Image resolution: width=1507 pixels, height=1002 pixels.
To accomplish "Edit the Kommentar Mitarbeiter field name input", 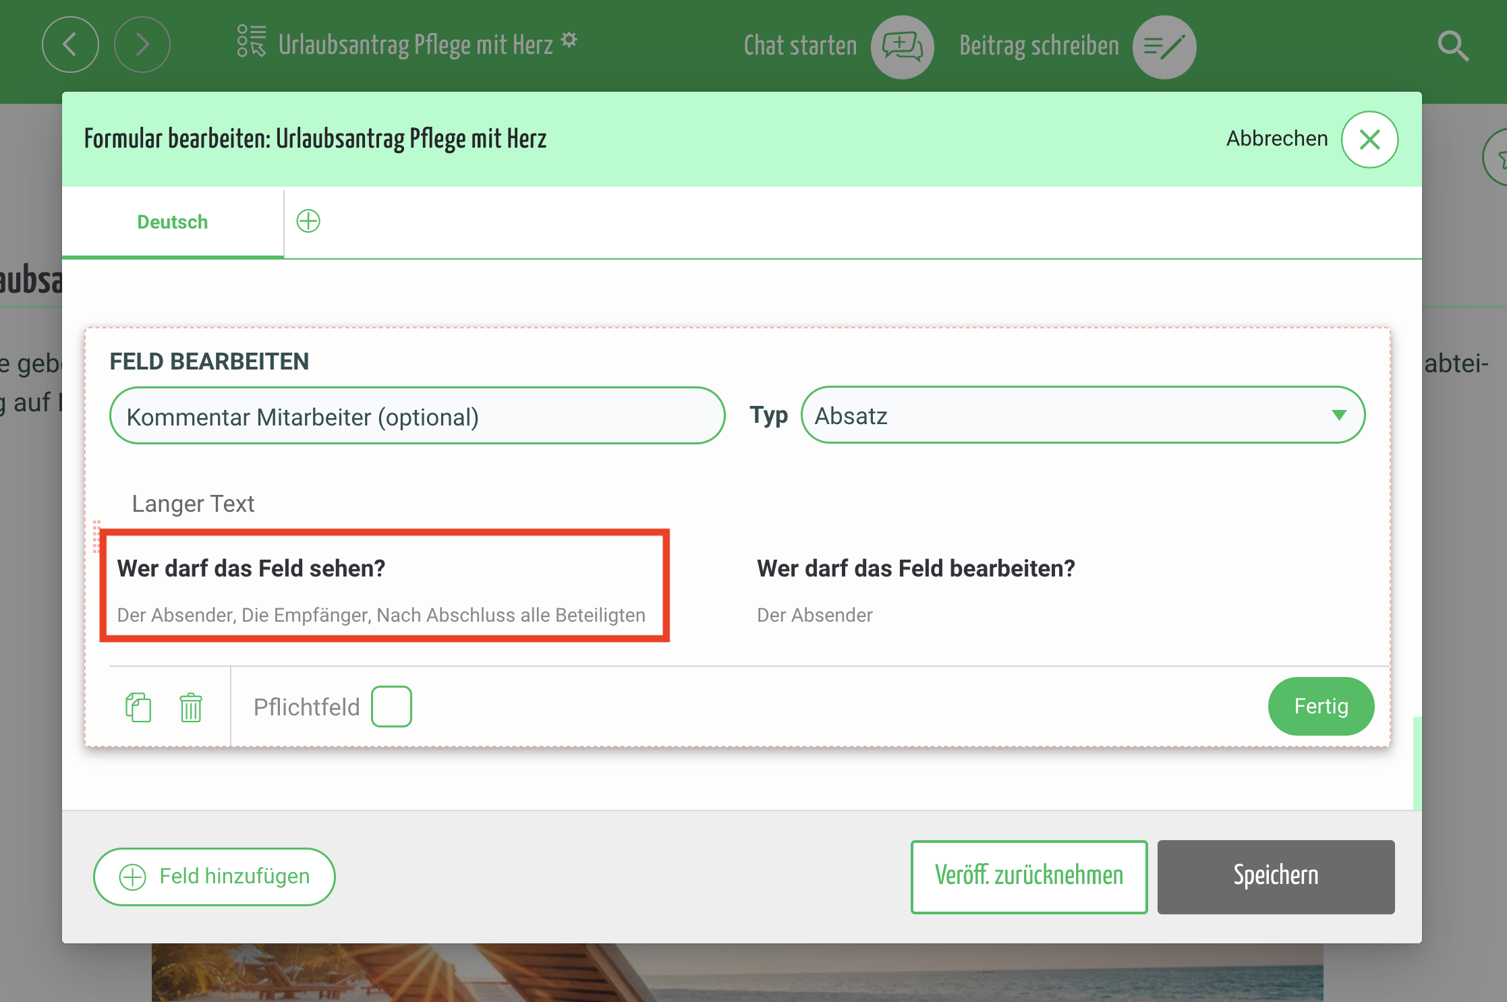I will point(417,417).
